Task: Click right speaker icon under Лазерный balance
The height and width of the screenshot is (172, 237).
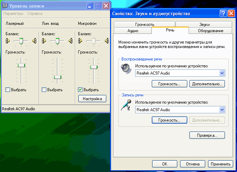Action: [x=34, y=41]
